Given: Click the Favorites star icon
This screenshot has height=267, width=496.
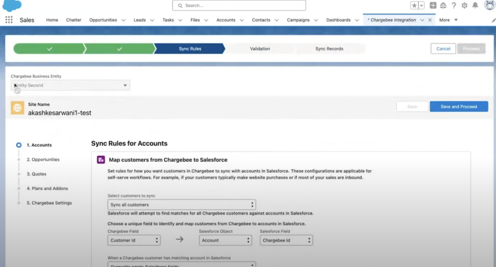Looking at the screenshot, I should coord(414,5).
